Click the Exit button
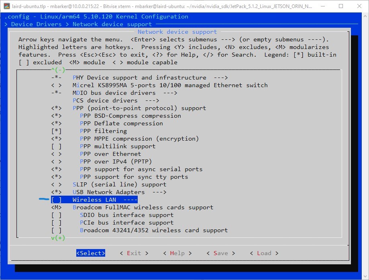Viewport: 369px width, 280px height. [134, 253]
